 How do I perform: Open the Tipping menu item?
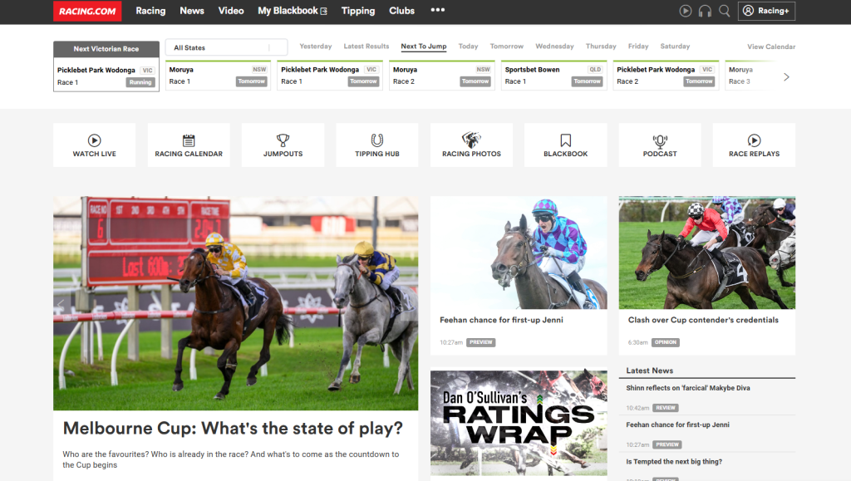357,11
